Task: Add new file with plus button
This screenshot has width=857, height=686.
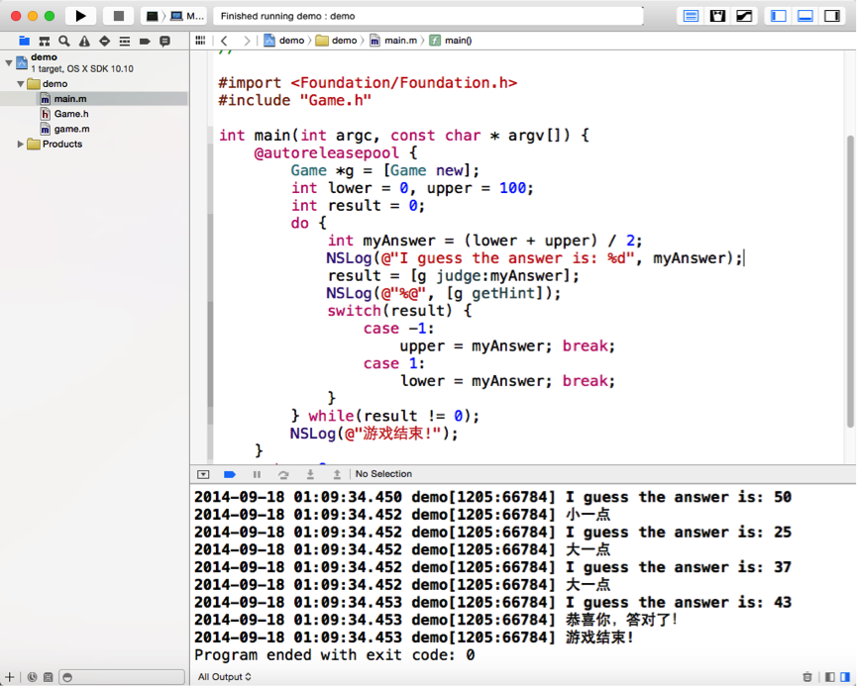Action: (x=9, y=677)
